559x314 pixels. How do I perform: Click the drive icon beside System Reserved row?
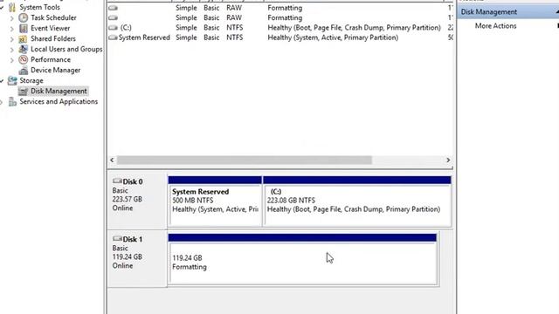coord(113,38)
